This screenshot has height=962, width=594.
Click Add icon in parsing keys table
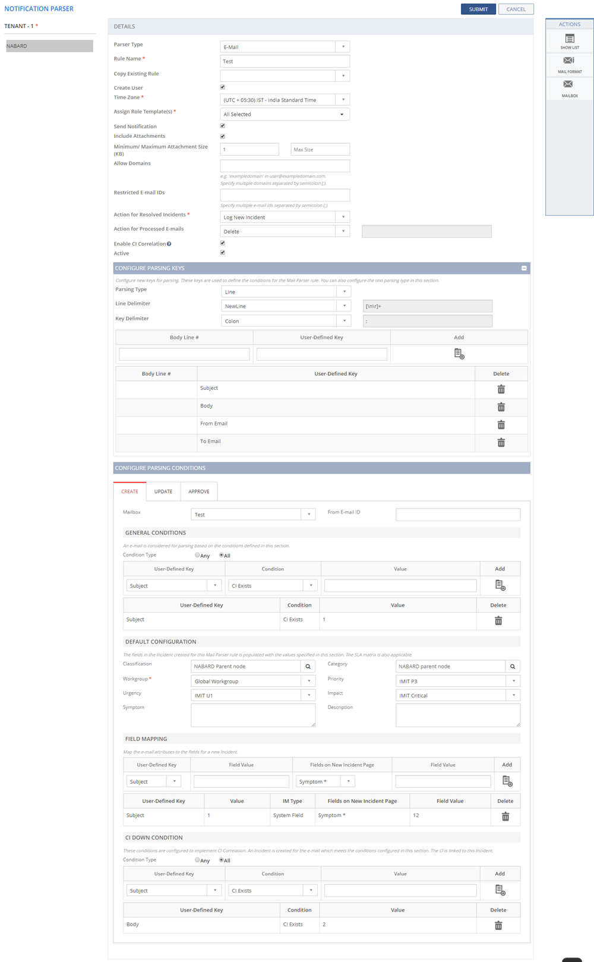tap(459, 354)
